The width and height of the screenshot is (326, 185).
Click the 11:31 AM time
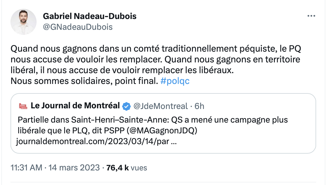click(26, 168)
